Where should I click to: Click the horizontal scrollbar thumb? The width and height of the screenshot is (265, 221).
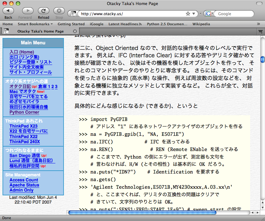(x=142, y=212)
